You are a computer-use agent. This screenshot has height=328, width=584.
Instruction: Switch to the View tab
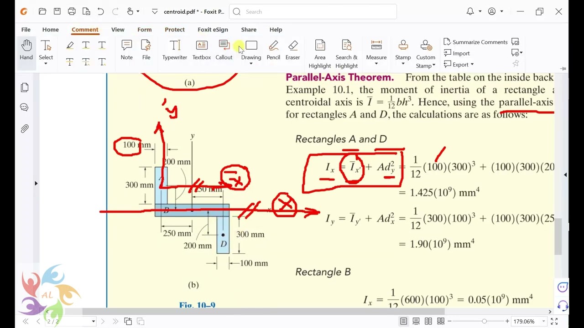118,30
